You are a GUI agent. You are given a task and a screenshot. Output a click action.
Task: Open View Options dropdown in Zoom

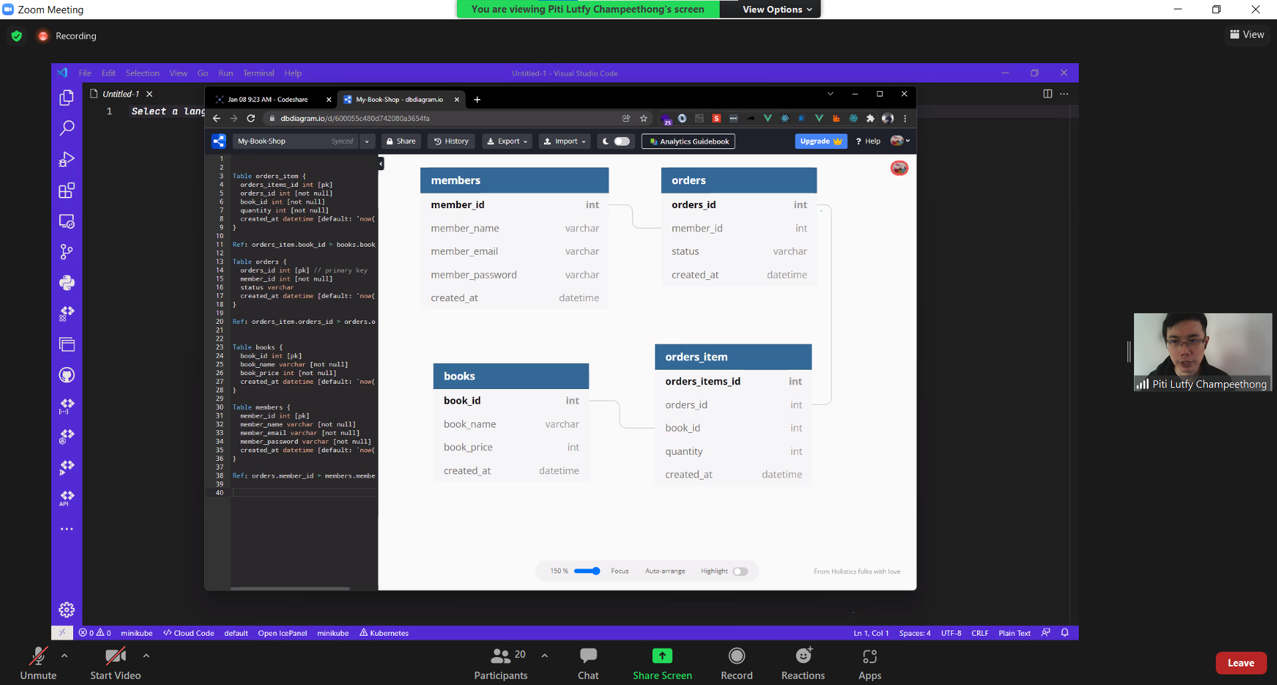[x=777, y=9]
